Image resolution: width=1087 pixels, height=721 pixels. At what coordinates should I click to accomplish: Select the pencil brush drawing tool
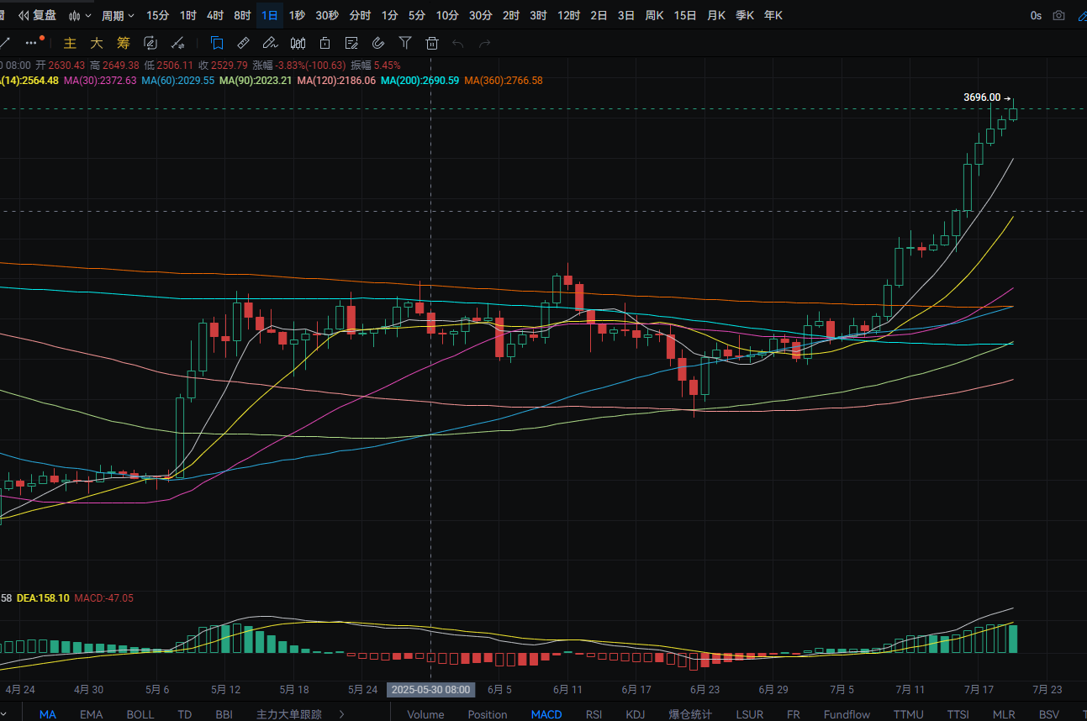click(x=270, y=43)
